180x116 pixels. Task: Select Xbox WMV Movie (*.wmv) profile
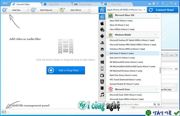(x=133, y=21)
